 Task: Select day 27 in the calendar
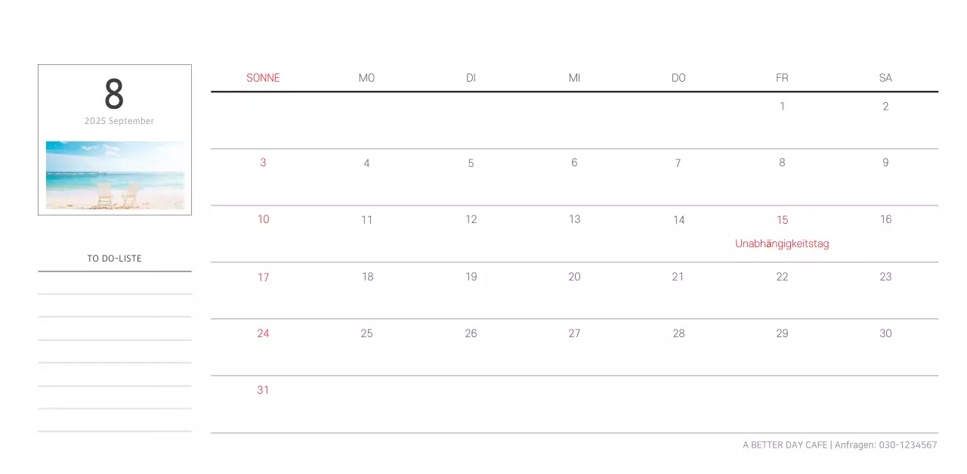click(x=574, y=333)
